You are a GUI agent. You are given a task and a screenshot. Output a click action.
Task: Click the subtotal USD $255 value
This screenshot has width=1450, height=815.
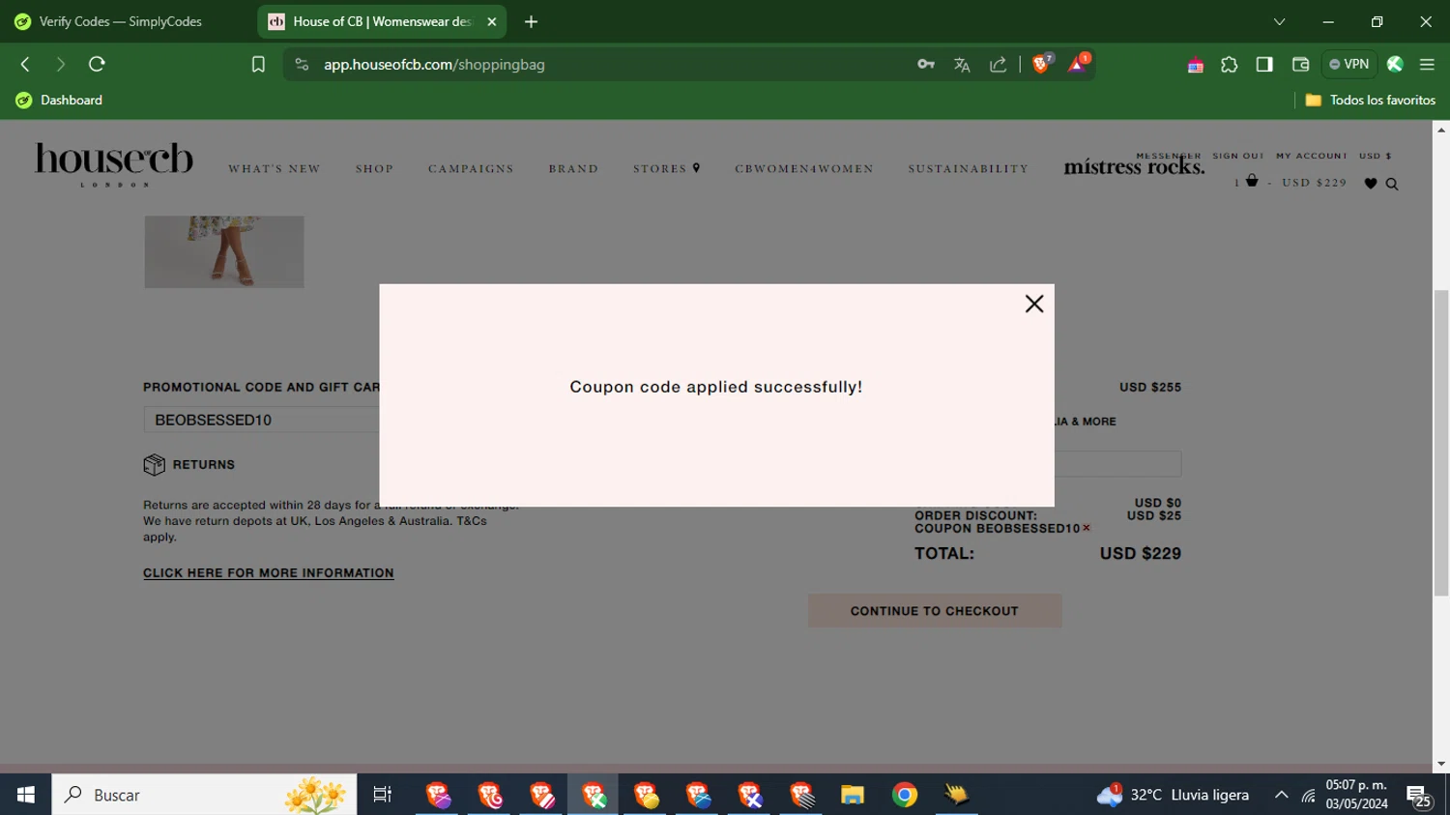[x=1150, y=387]
